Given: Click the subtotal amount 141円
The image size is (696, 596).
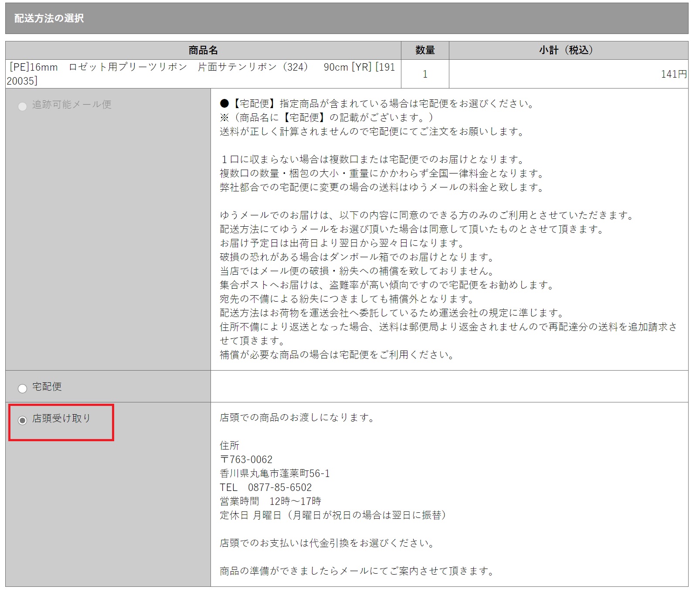Looking at the screenshot, I should [x=673, y=74].
